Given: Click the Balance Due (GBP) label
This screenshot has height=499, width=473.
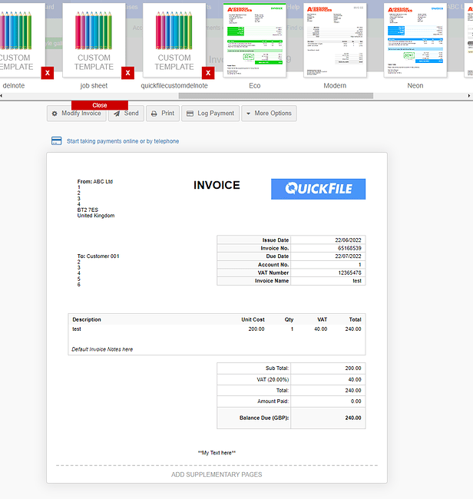Looking at the screenshot, I should 264,418.
